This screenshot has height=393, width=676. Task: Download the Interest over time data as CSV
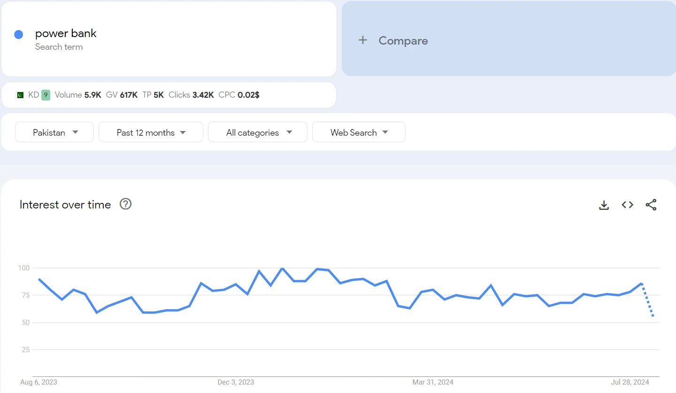click(604, 205)
